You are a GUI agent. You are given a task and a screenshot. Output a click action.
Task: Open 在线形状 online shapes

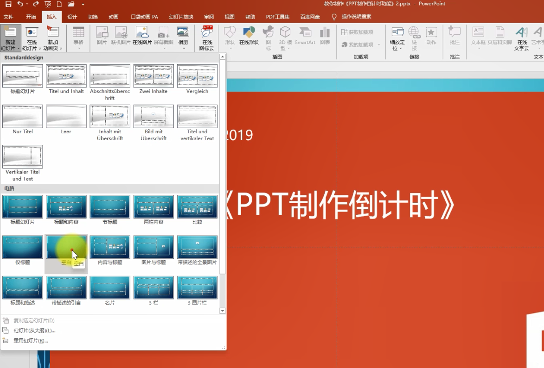(x=249, y=36)
